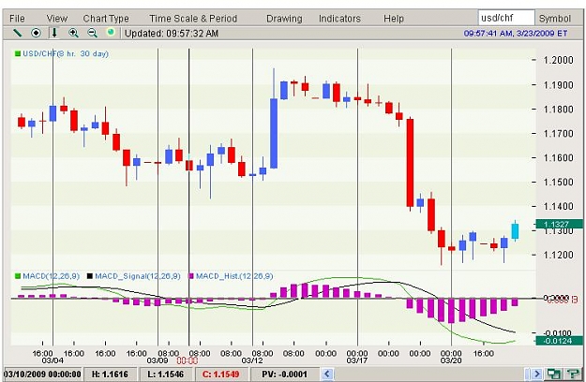Click the MACD_Hist.(12,26,9) indicator label

pyautogui.click(x=234, y=276)
